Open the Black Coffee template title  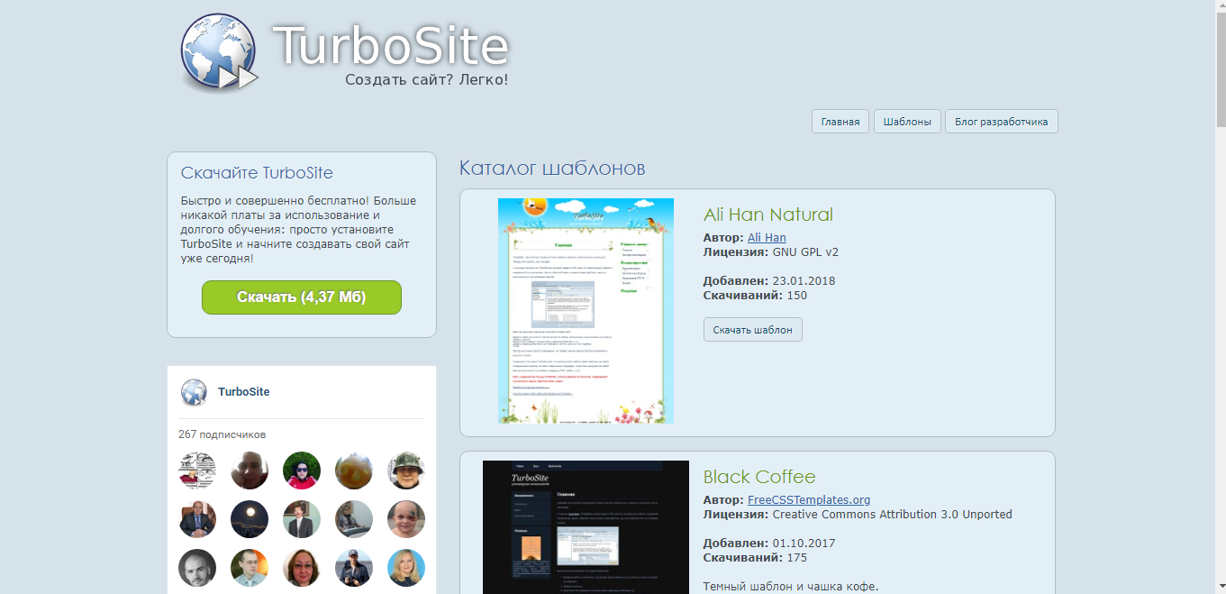(x=759, y=477)
